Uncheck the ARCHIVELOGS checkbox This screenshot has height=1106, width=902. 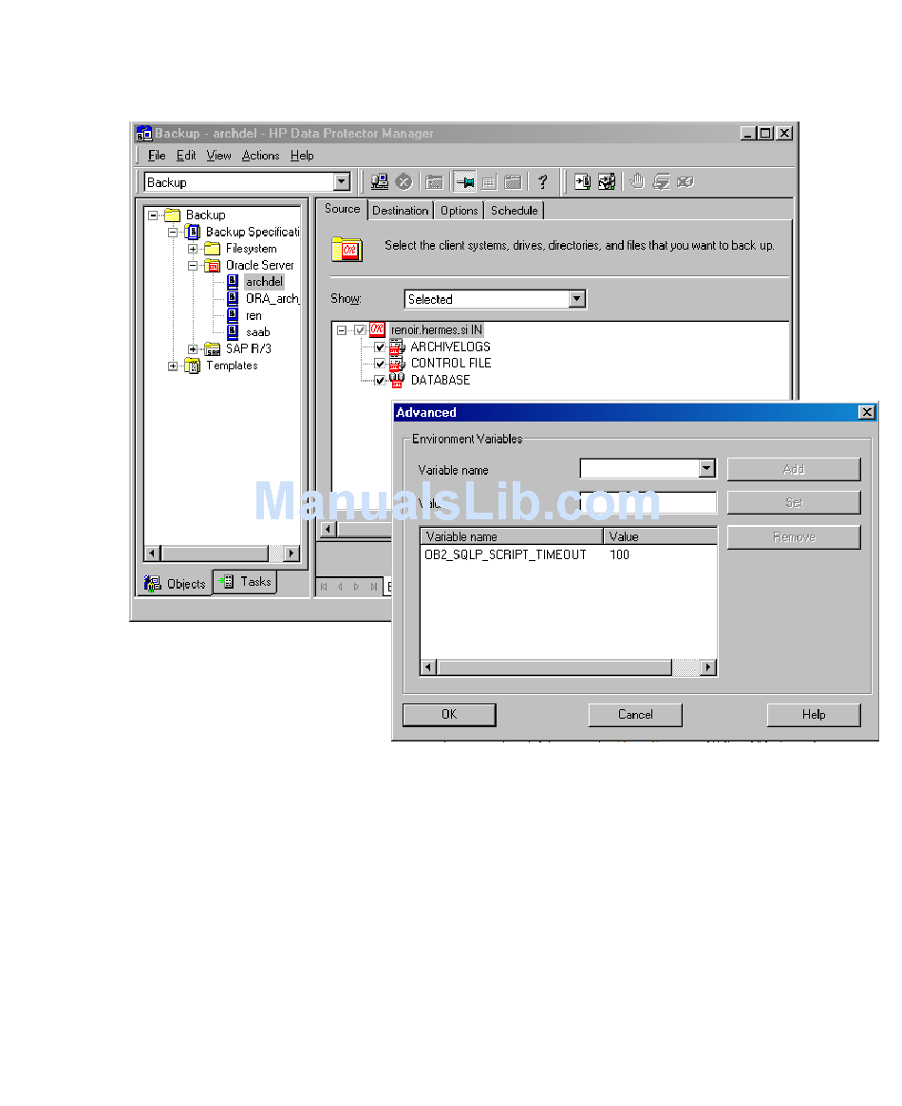point(380,347)
